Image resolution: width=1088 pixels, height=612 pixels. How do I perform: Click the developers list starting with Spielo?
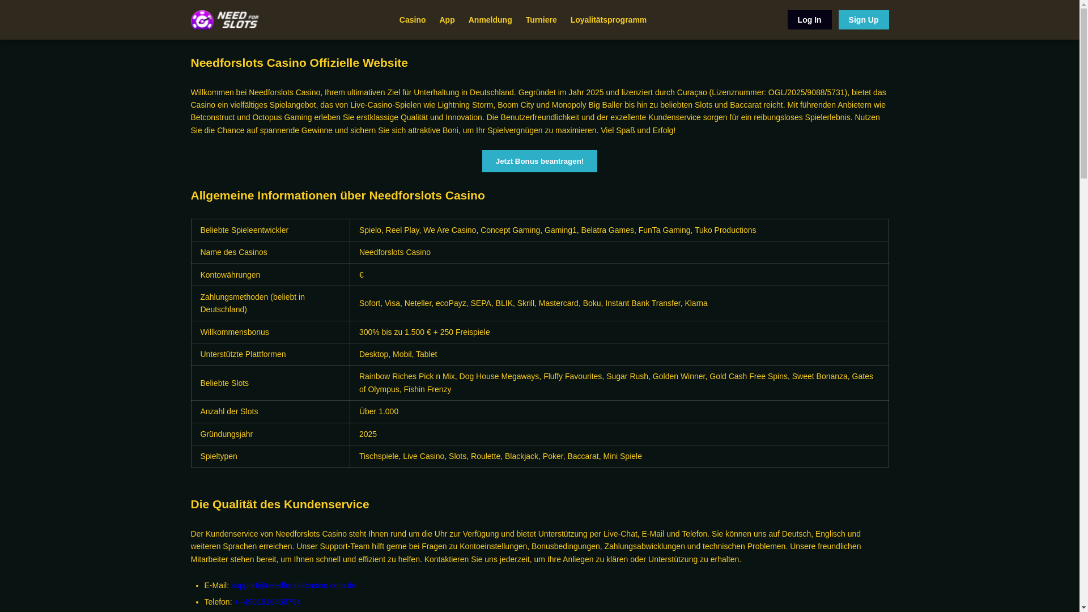pyautogui.click(x=619, y=230)
